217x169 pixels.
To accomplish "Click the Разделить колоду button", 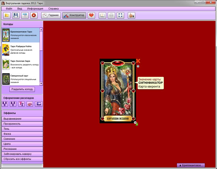I will click(22, 89).
